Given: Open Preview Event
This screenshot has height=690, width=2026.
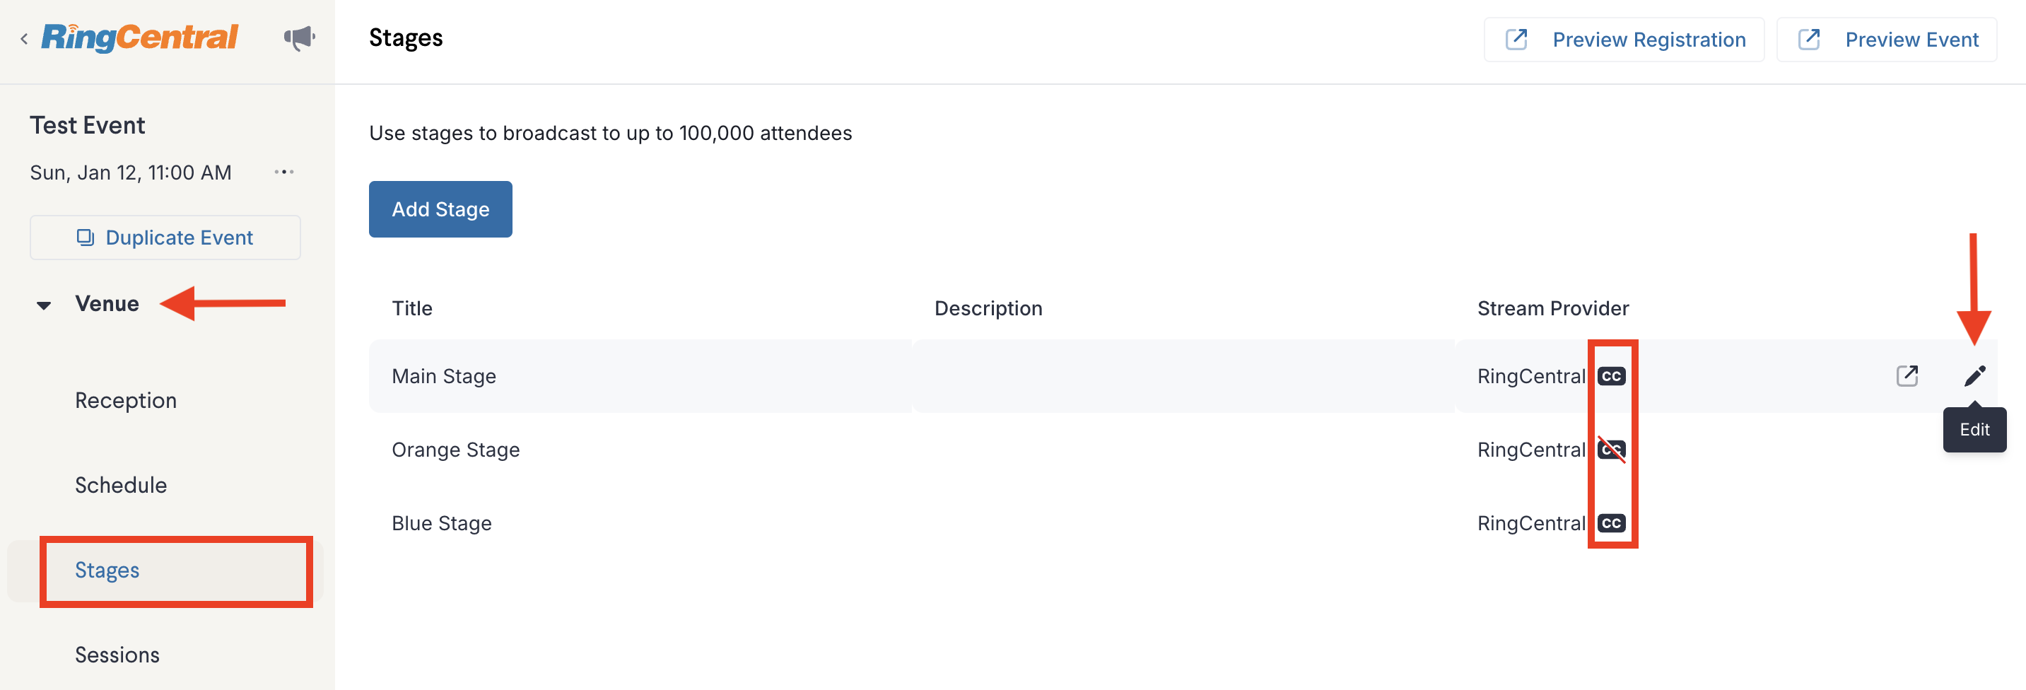Looking at the screenshot, I should coord(1886,40).
